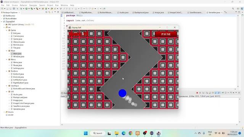
Task: Switch to the Background.java editor tab
Action: coord(141,13)
